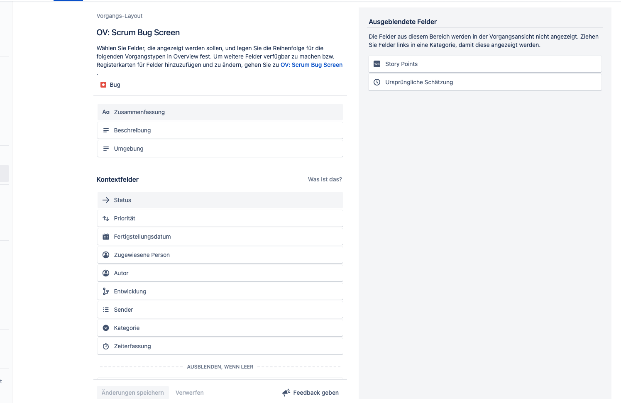Viewport: 621px width, 403px height.
Task: Select the Beschreibung field row
Action: pyautogui.click(x=220, y=130)
